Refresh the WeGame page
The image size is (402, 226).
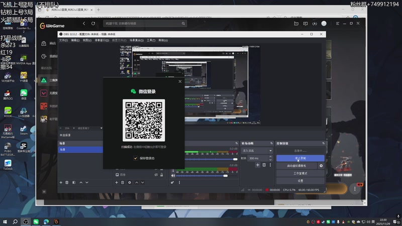coord(93,23)
